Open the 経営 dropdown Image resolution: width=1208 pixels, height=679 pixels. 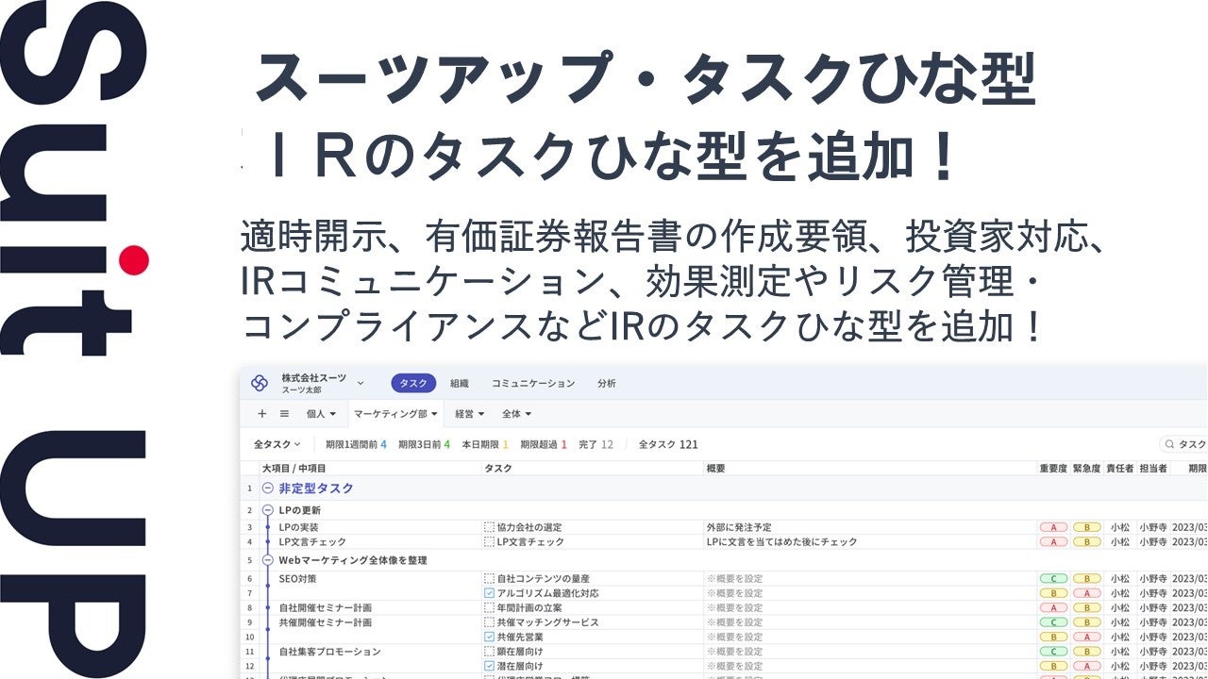(x=469, y=413)
